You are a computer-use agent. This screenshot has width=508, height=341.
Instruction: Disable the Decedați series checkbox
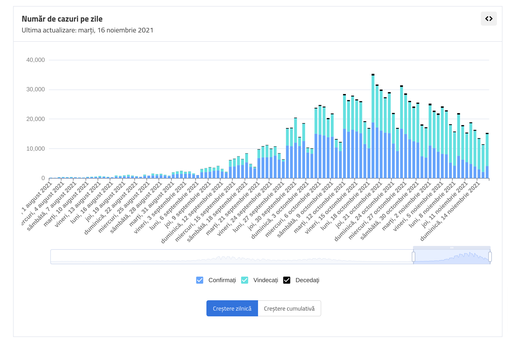click(286, 280)
